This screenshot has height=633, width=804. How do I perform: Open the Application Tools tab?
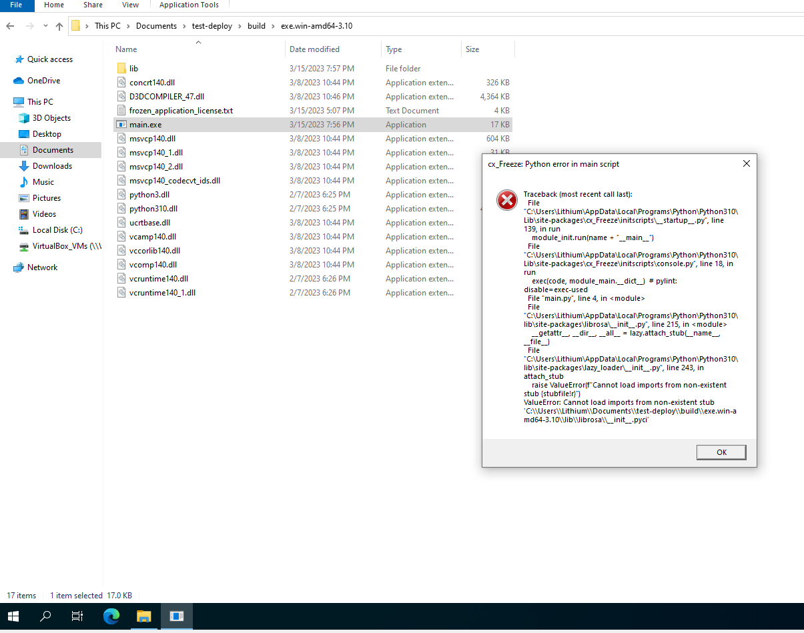[189, 5]
